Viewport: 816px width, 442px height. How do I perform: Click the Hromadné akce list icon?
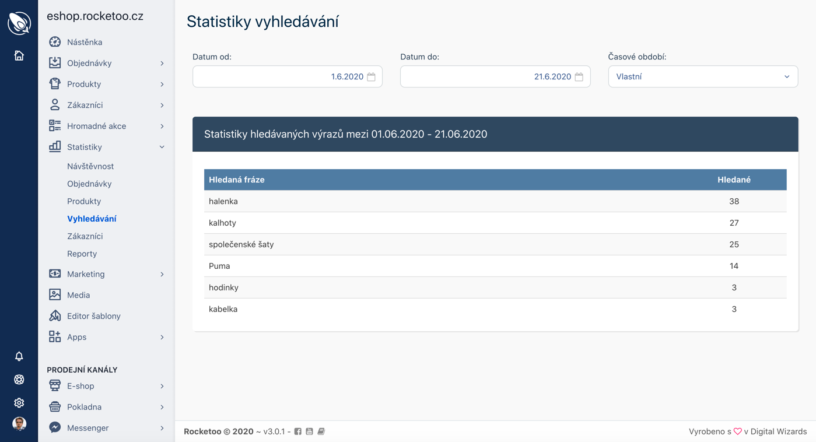55,126
